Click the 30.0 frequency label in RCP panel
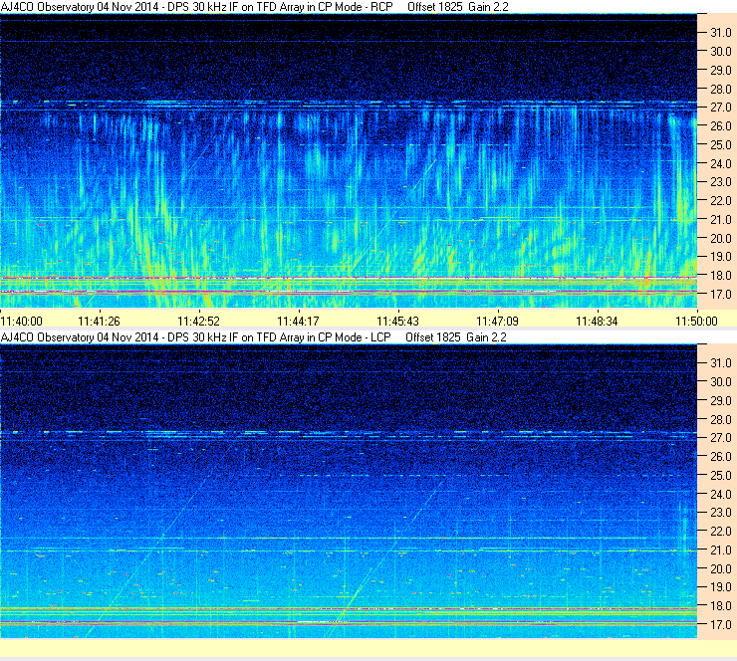The width and height of the screenshot is (737, 661). pos(721,52)
